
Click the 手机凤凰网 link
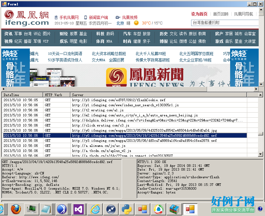tap(69, 17)
